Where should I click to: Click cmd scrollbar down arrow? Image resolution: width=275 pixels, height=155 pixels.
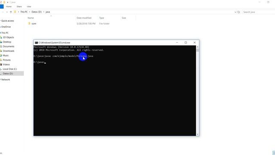pyautogui.click(x=198, y=134)
